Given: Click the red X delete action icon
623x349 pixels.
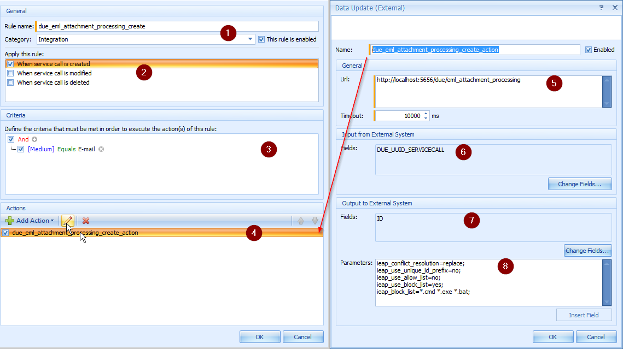Looking at the screenshot, I should pyautogui.click(x=86, y=221).
